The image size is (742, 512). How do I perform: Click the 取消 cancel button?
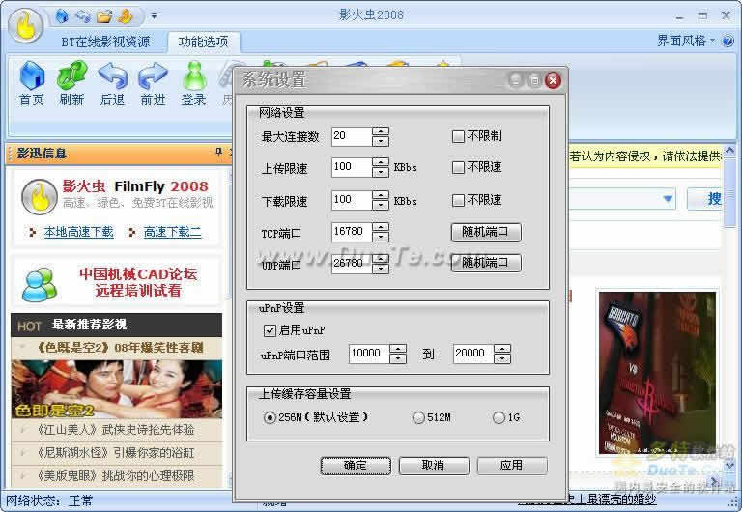point(434,466)
